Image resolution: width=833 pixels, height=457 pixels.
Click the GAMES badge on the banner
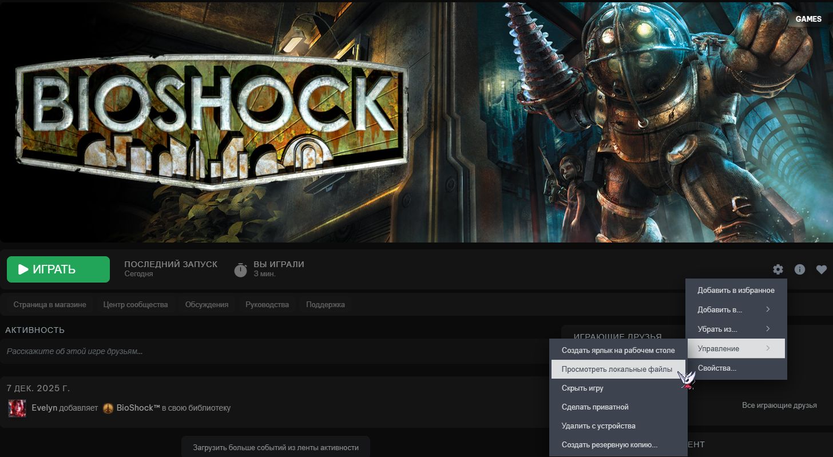tap(808, 19)
